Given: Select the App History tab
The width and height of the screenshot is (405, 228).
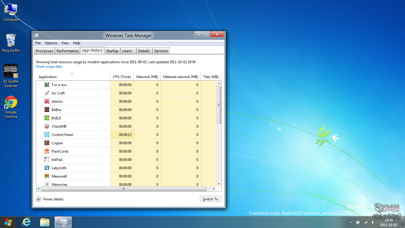Looking at the screenshot, I should click(92, 50).
